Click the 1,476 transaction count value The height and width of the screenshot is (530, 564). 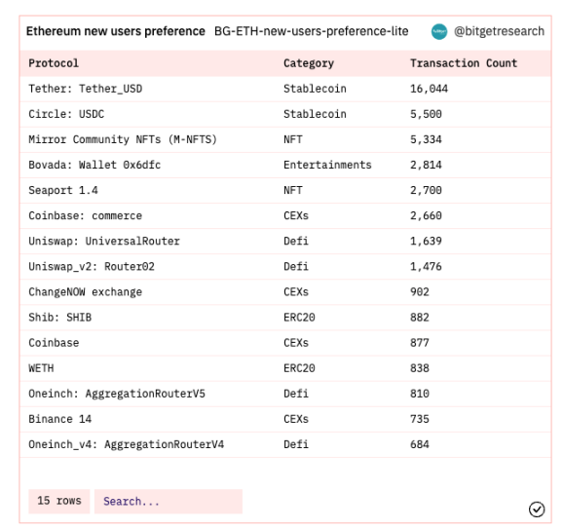(426, 267)
